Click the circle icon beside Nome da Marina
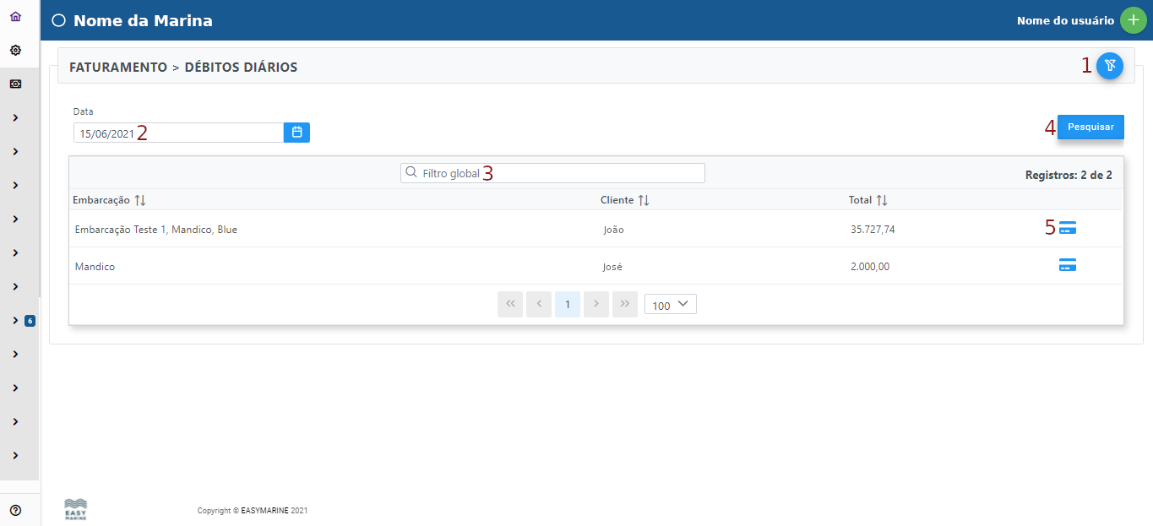The height and width of the screenshot is (526, 1153). click(x=58, y=21)
